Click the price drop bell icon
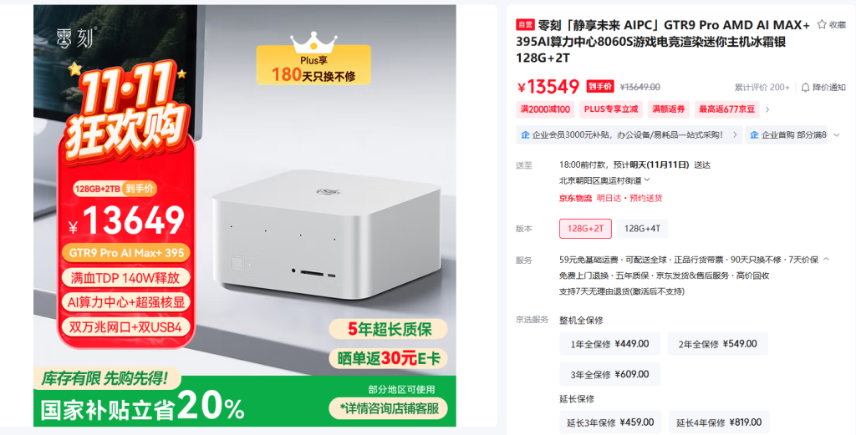 [x=805, y=87]
